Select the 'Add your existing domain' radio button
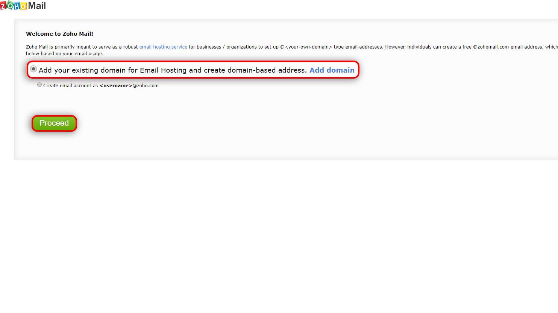558x313 pixels. coord(33,69)
